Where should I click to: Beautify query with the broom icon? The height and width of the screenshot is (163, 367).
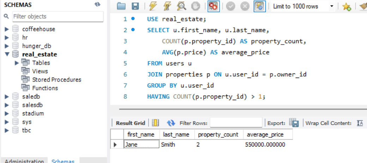363,7
